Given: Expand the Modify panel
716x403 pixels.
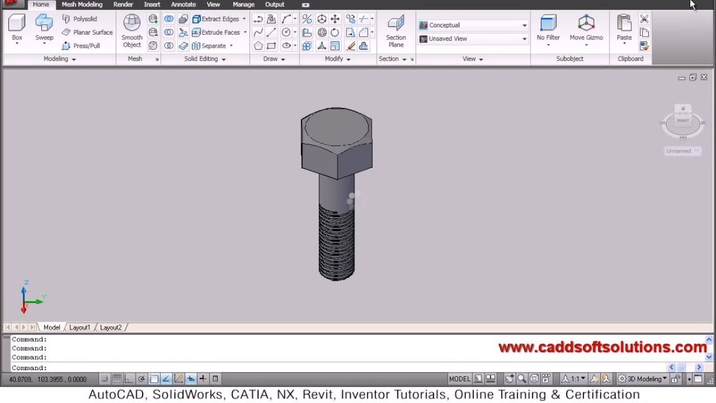Looking at the screenshot, I should 338,59.
